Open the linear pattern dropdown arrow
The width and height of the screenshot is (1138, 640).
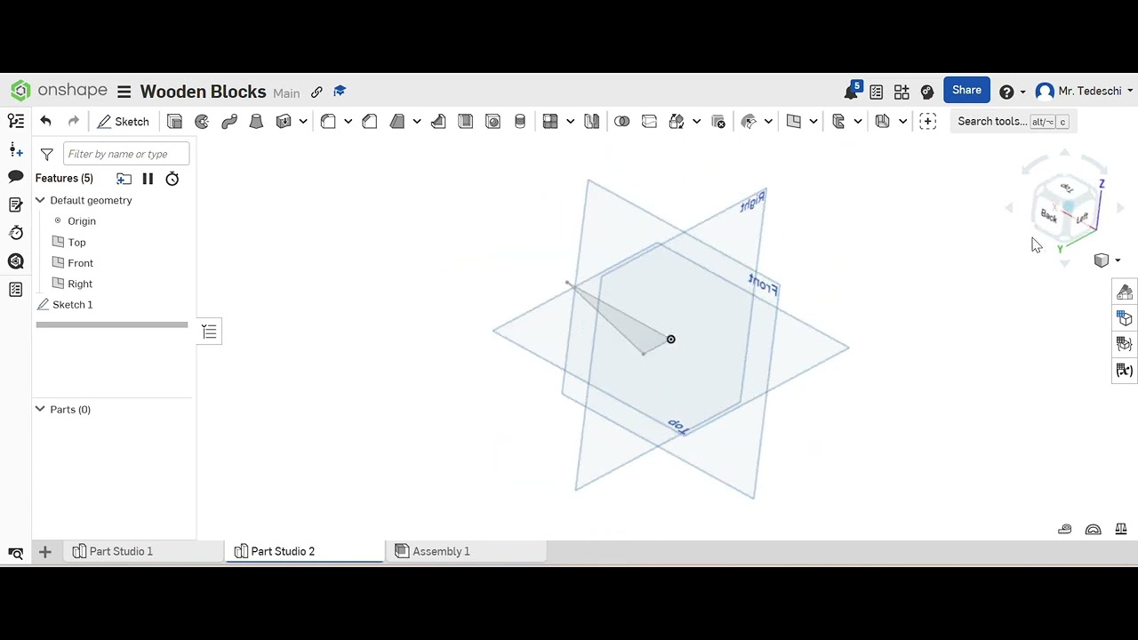click(570, 122)
